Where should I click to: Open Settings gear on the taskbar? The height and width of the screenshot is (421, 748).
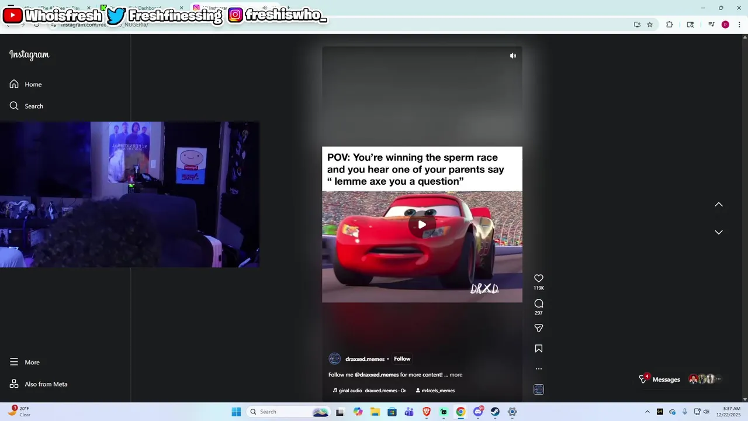point(512,412)
